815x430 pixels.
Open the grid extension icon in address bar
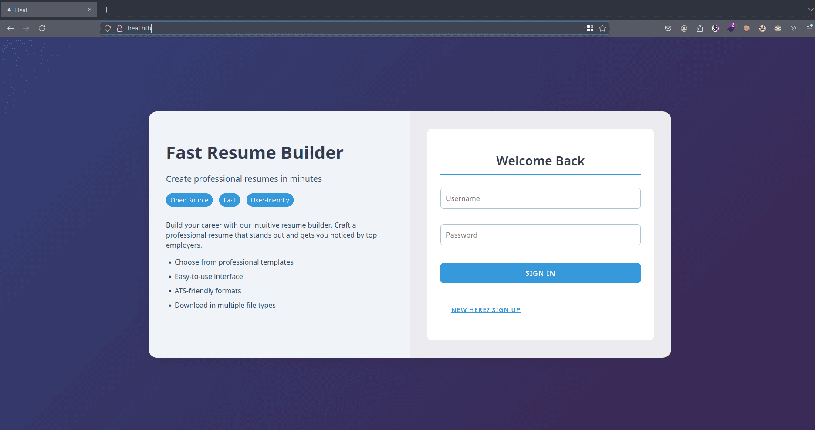coord(590,28)
